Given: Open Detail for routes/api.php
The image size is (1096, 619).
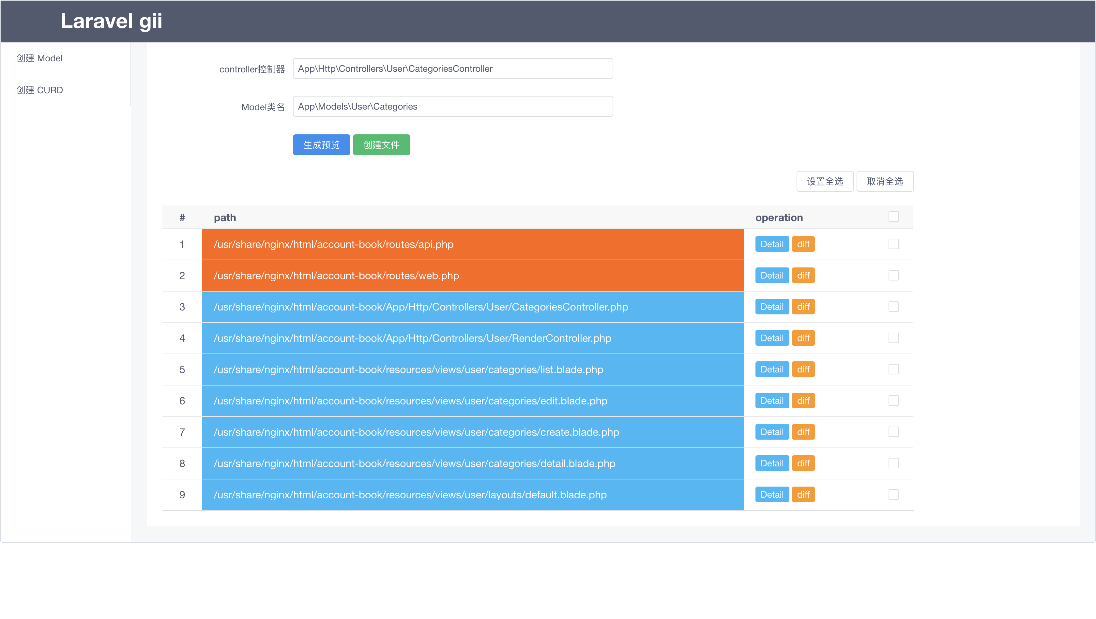Looking at the screenshot, I should (772, 244).
